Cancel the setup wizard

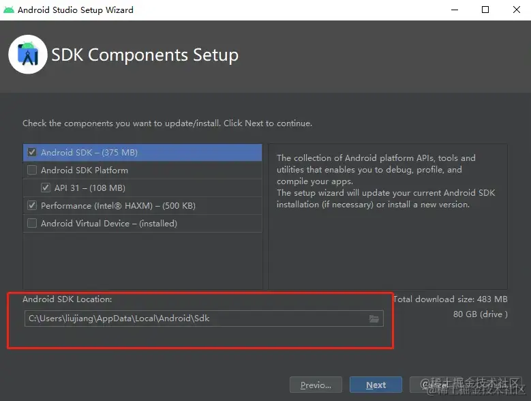(x=436, y=385)
